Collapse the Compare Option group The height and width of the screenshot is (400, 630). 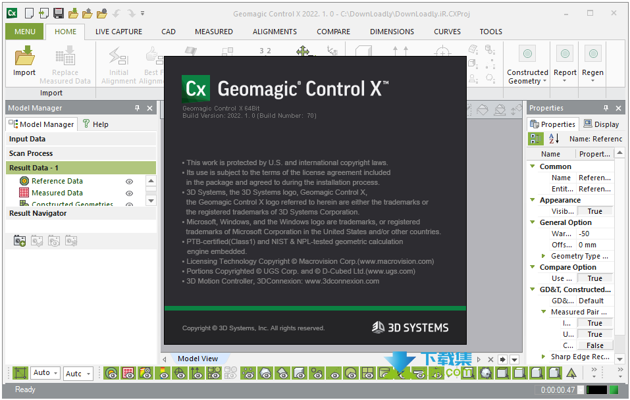[x=533, y=267]
